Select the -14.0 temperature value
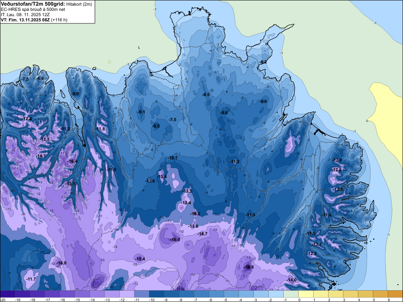This screenshot has width=403, height=302. tap(291, 280)
